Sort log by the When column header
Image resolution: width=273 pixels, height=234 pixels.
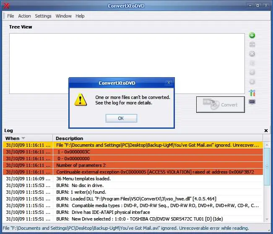pos(28,138)
